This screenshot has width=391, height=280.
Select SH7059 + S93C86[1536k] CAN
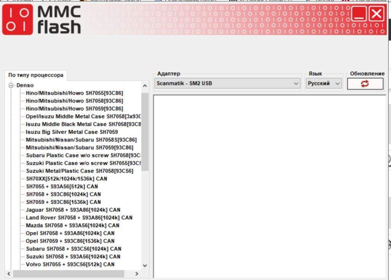click(x=63, y=202)
